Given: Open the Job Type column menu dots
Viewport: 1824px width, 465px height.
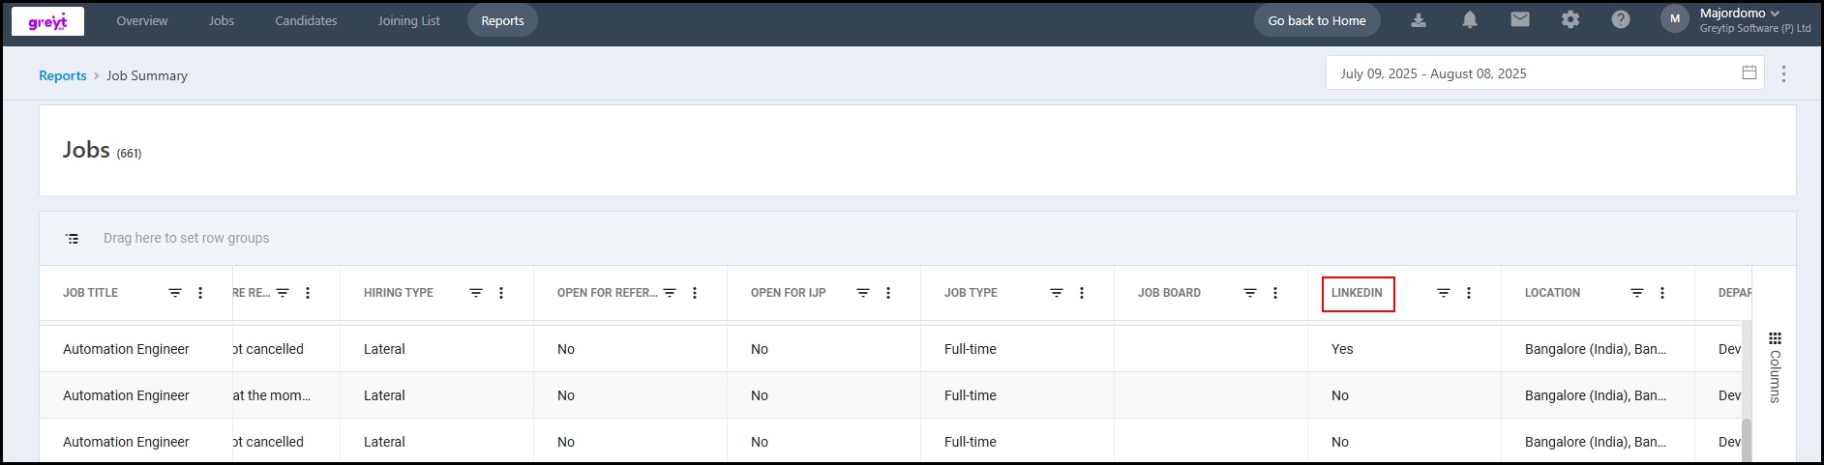Looking at the screenshot, I should pyautogui.click(x=1082, y=293).
